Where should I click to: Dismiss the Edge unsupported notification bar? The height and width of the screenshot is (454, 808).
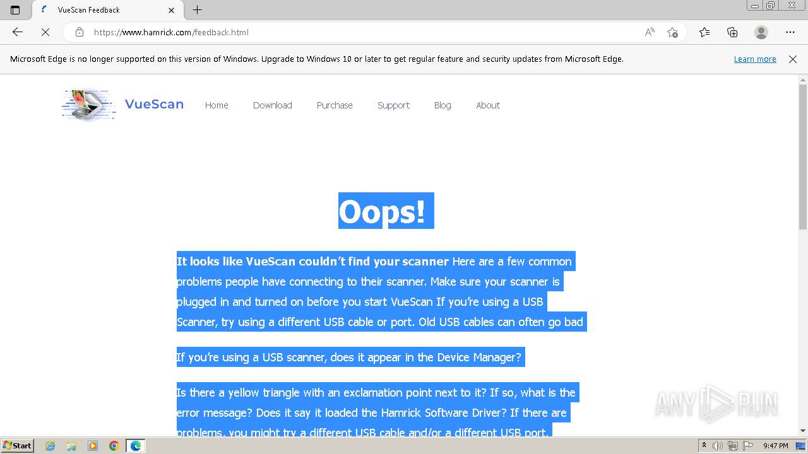click(x=793, y=59)
